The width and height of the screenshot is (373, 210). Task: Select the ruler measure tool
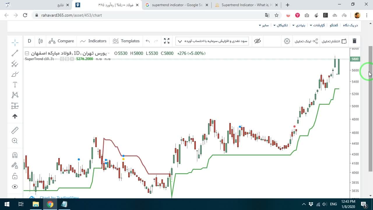[x=15, y=130]
